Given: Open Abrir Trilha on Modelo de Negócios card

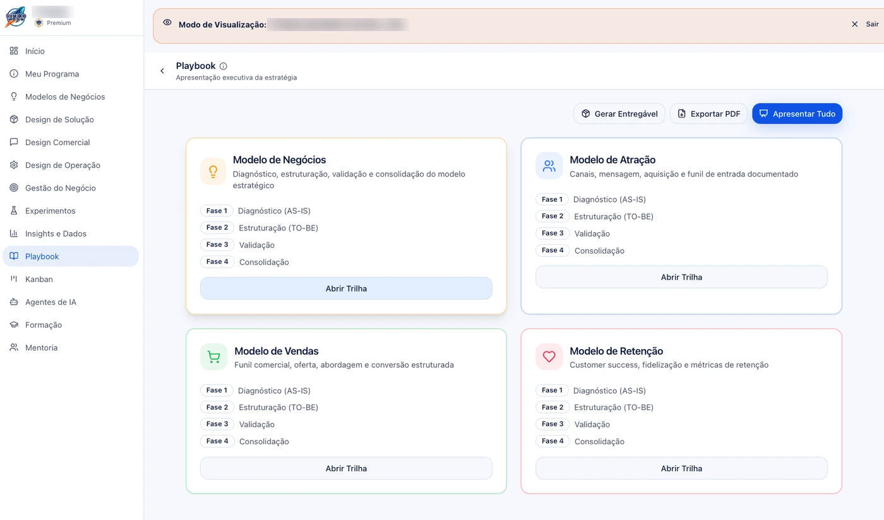Looking at the screenshot, I should [x=346, y=288].
